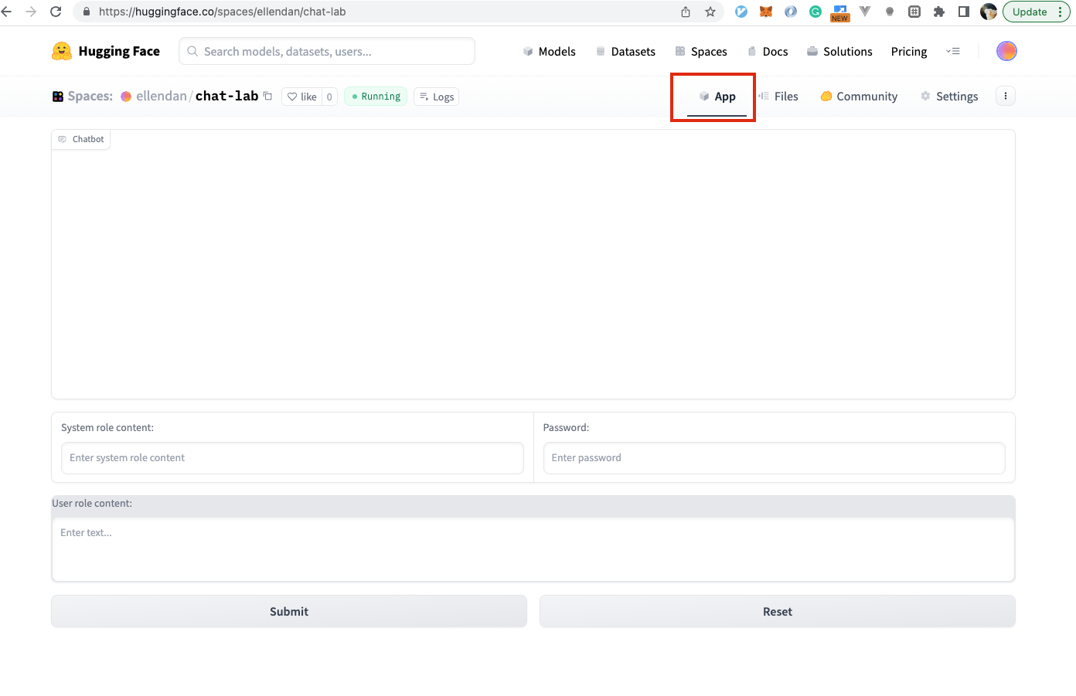Click the system role content field
This screenshot has height=696, width=1076.
click(x=292, y=458)
